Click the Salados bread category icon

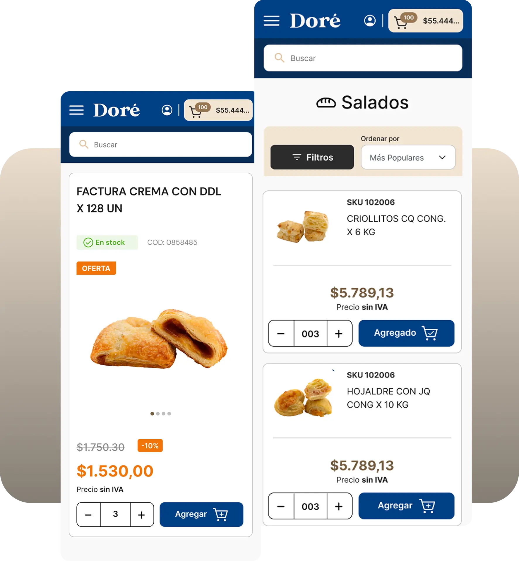[326, 103]
